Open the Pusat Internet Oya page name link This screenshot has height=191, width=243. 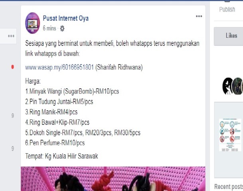(66, 18)
